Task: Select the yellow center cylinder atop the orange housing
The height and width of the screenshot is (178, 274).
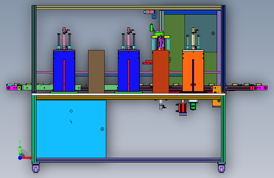Action: (x=193, y=39)
